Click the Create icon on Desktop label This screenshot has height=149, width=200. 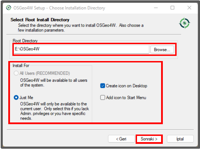click(127, 86)
